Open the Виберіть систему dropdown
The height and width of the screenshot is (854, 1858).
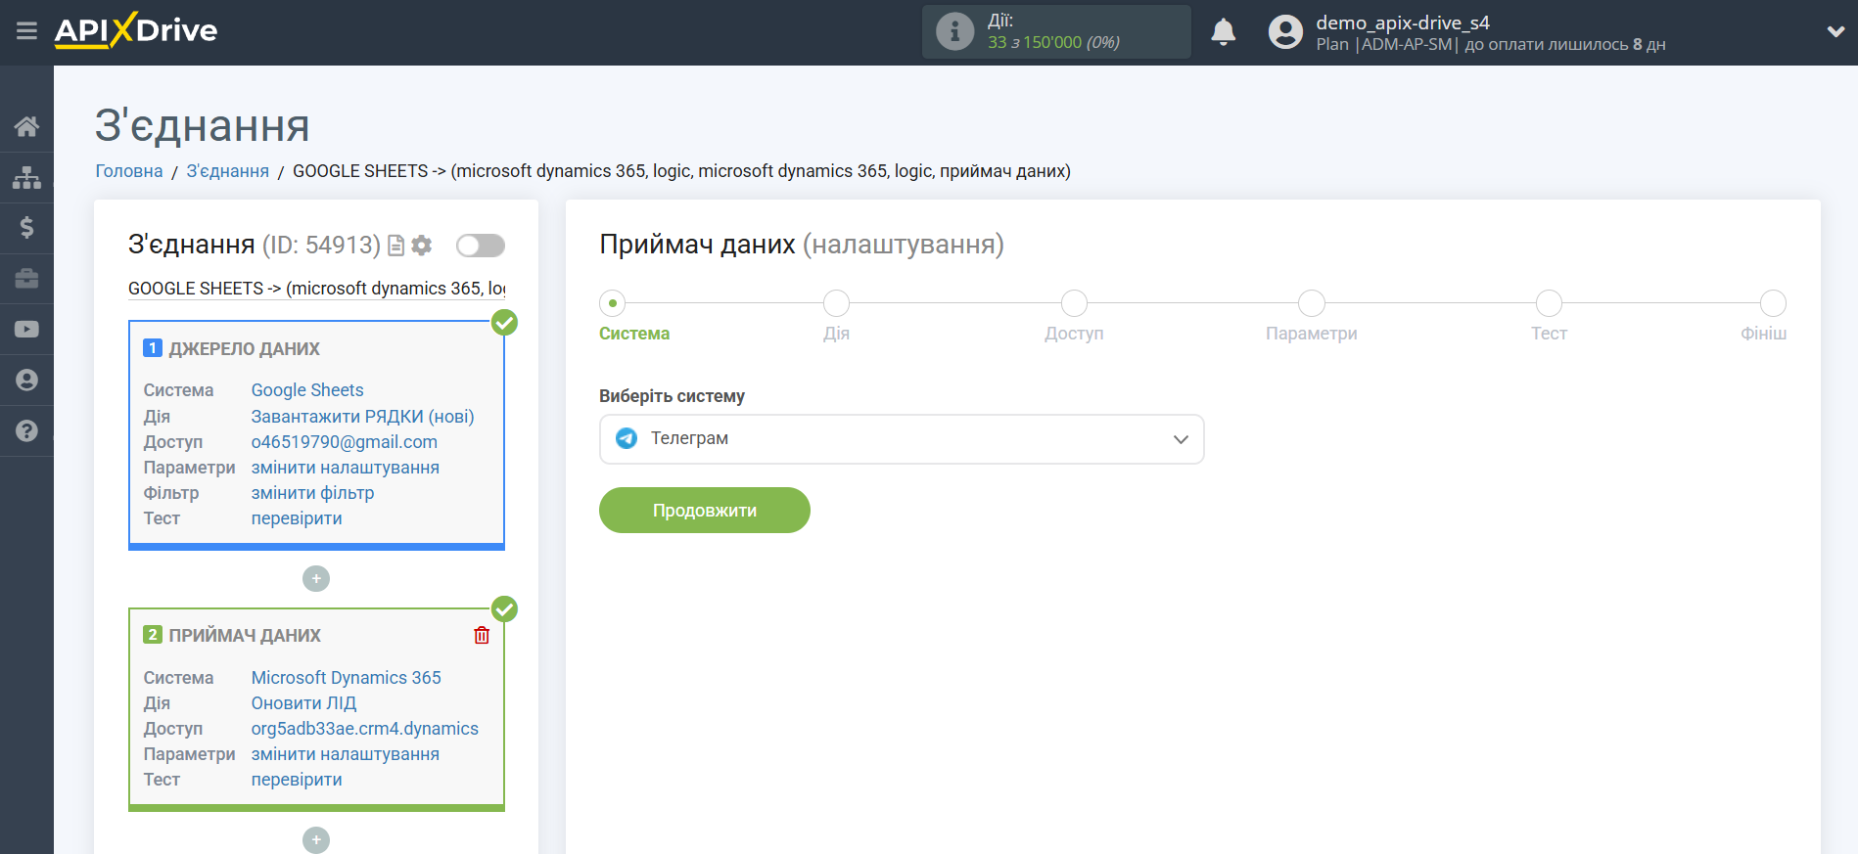(x=902, y=439)
